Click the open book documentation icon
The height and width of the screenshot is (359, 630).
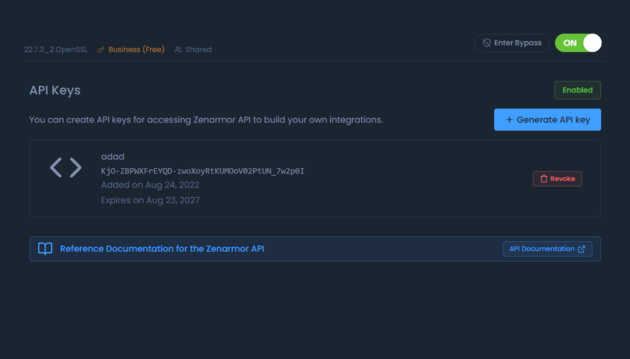[45, 248]
